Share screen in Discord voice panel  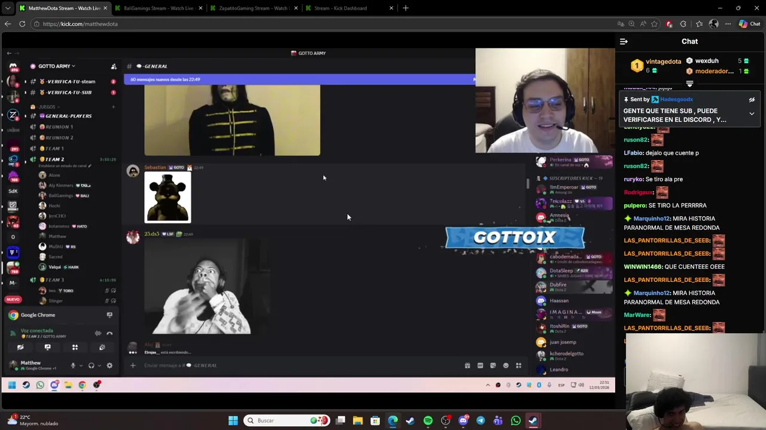47,347
